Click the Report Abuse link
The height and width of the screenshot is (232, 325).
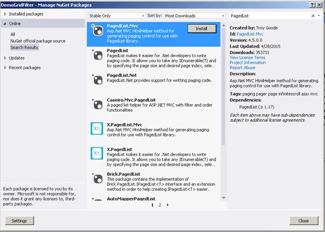pos(242,68)
